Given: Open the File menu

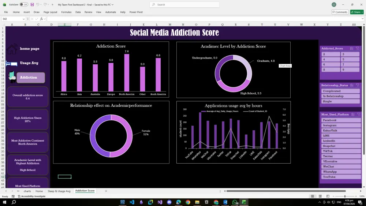Looking at the screenshot, I should (x=6, y=12).
